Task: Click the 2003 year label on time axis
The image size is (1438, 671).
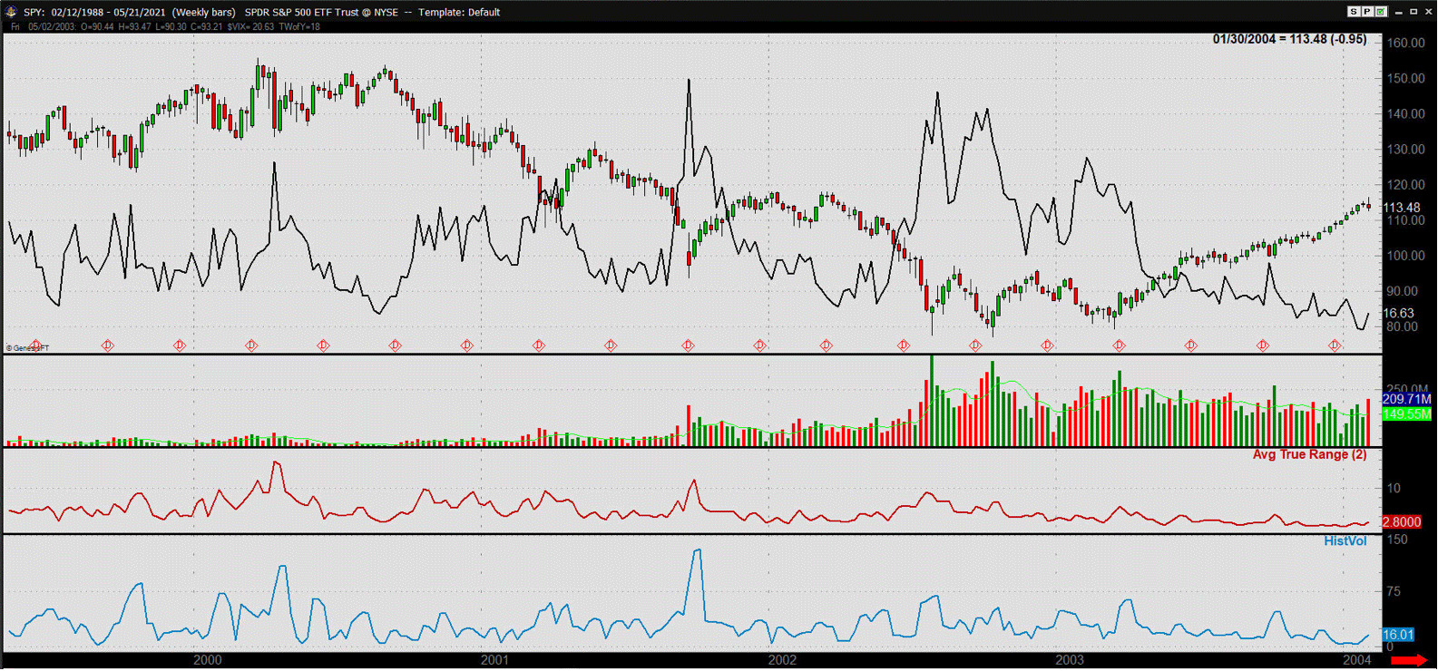Action: point(1070,660)
